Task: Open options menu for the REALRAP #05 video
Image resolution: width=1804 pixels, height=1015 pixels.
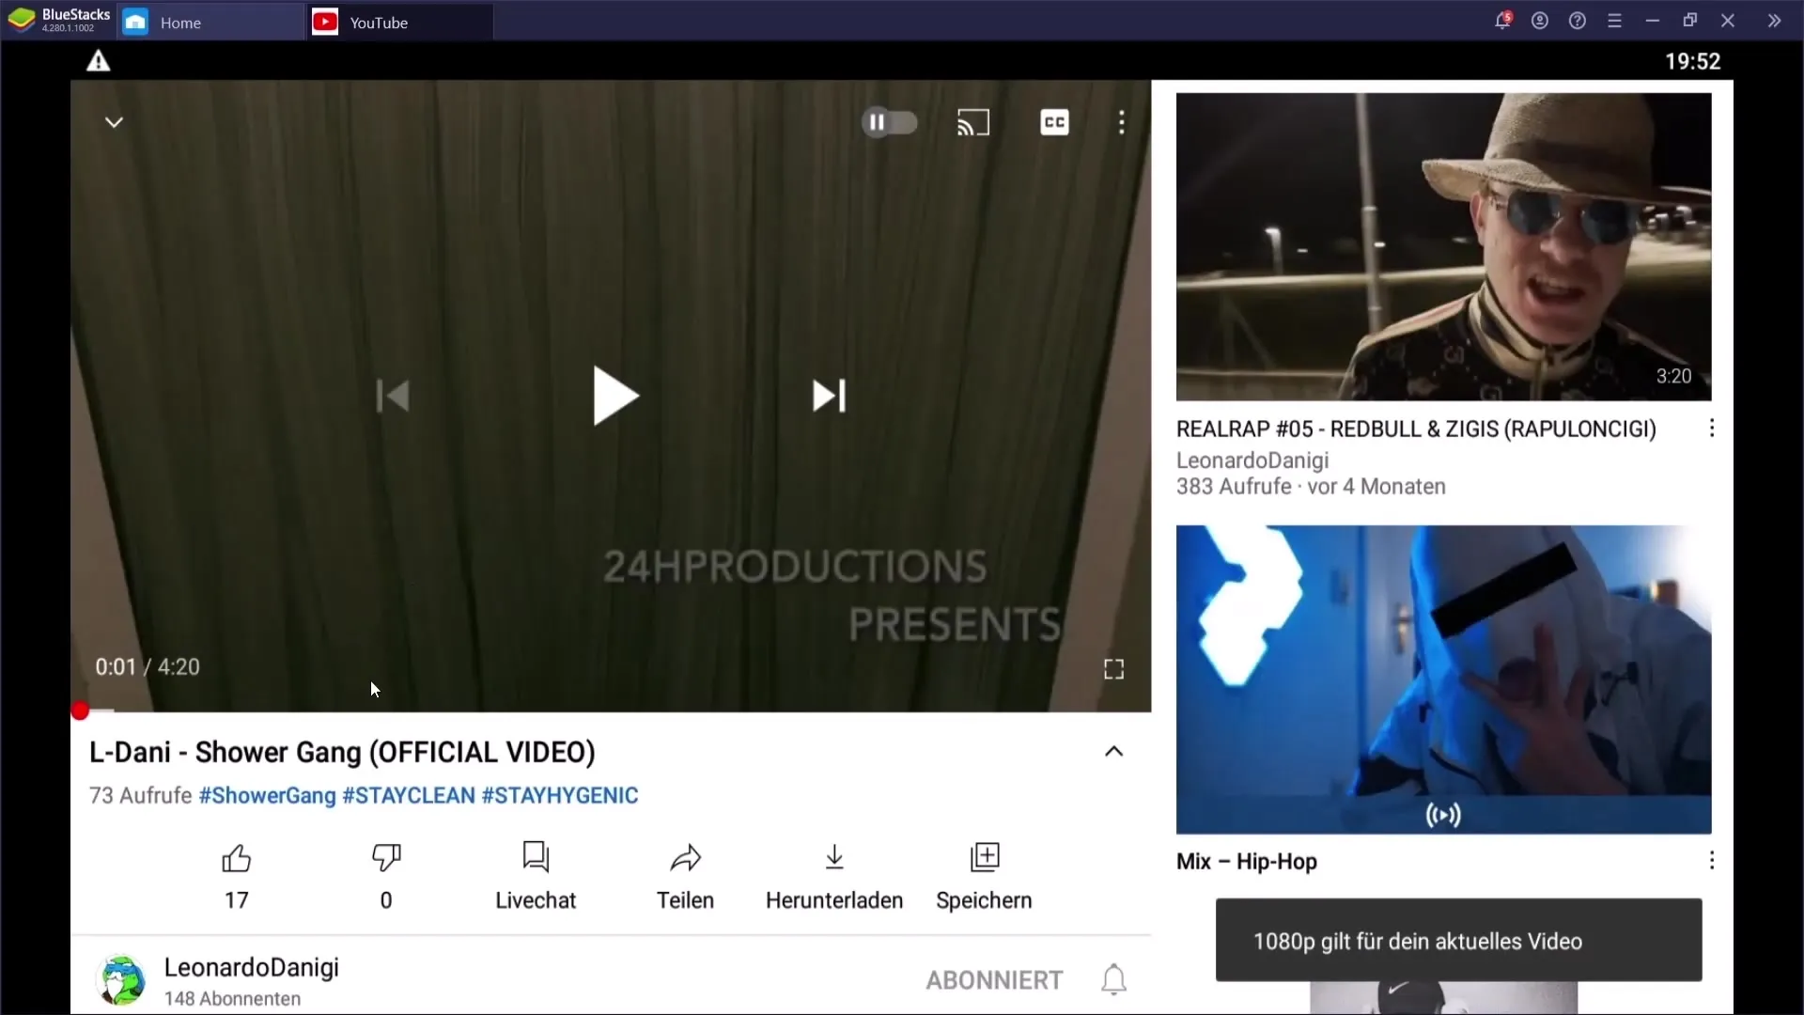Action: [x=1712, y=429]
